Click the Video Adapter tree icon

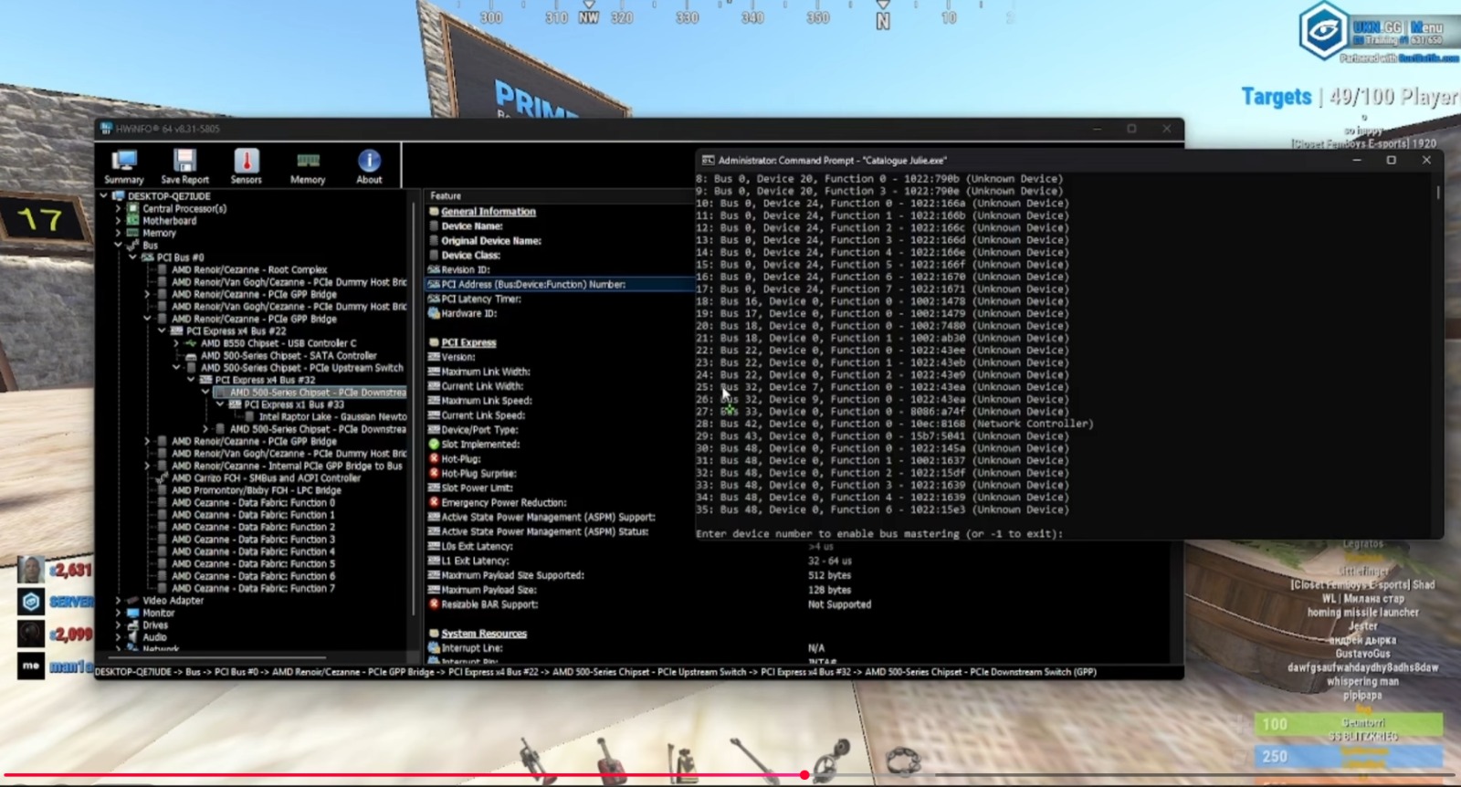pyautogui.click(x=132, y=601)
